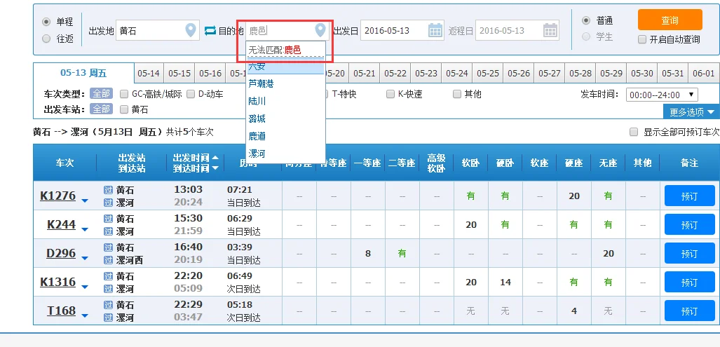Viewport: 720px width, 347px height.
Task: Select the 普通 passenger radio button
Action: 586,20
